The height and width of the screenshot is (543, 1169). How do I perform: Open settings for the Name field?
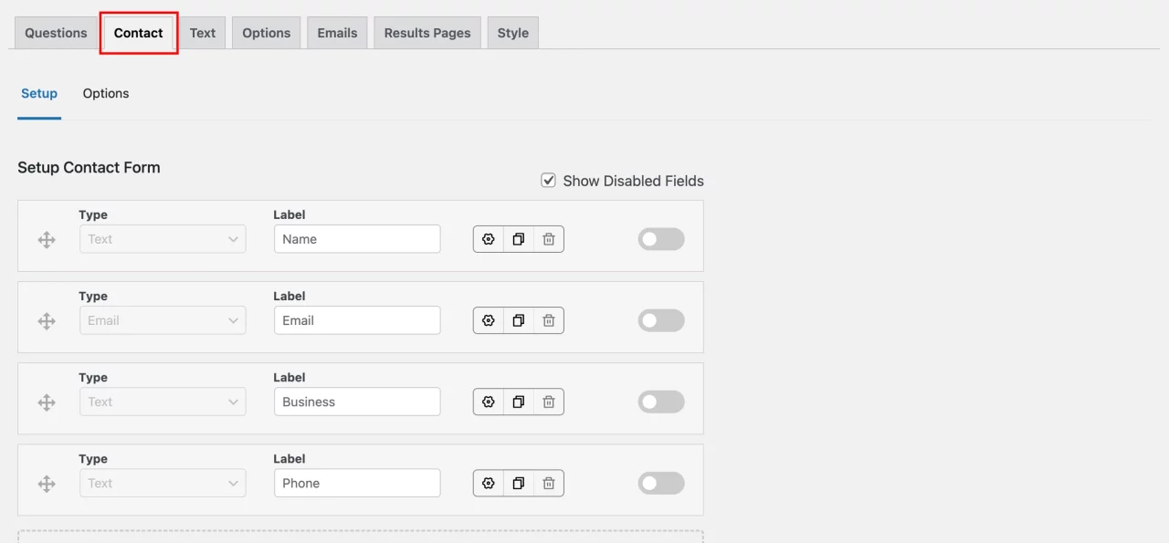pos(488,238)
